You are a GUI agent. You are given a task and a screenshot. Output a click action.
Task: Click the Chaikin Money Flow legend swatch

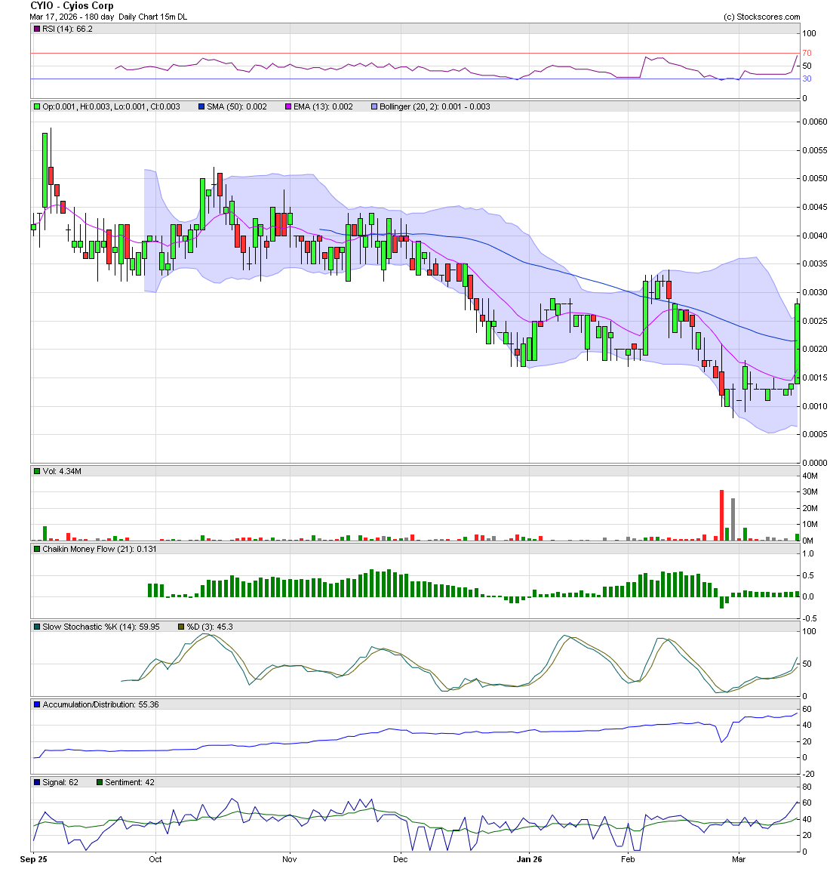click(x=37, y=549)
